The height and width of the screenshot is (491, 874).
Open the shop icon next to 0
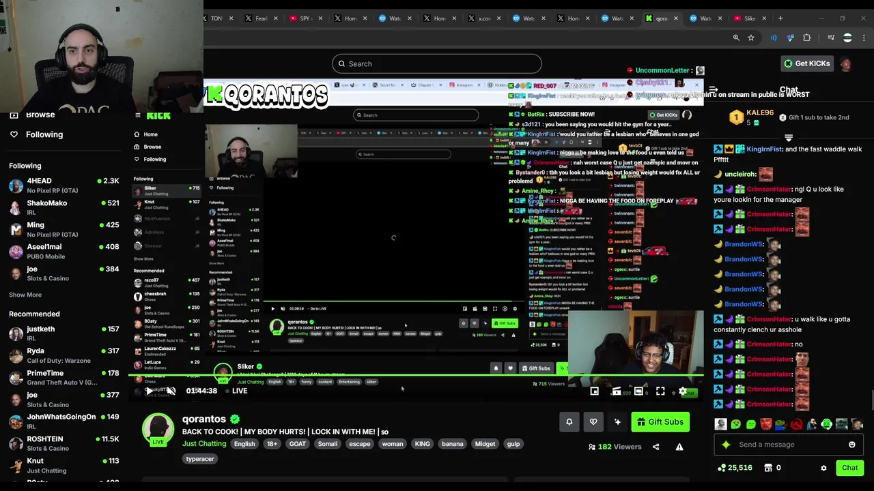pyautogui.click(x=767, y=468)
